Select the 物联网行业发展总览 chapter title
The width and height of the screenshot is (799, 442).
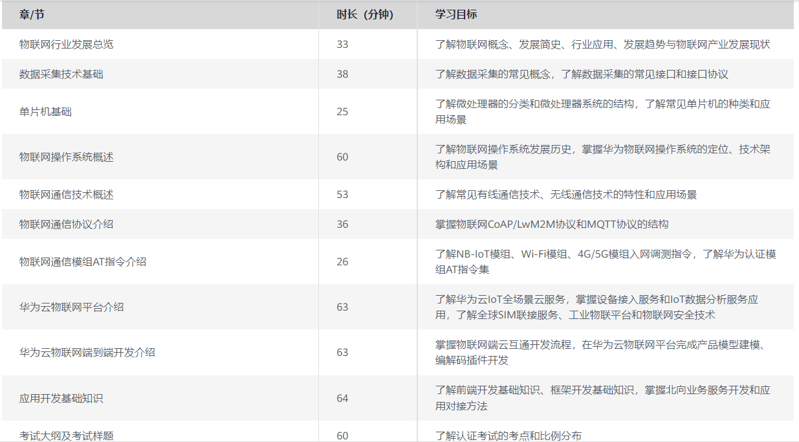click(67, 45)
